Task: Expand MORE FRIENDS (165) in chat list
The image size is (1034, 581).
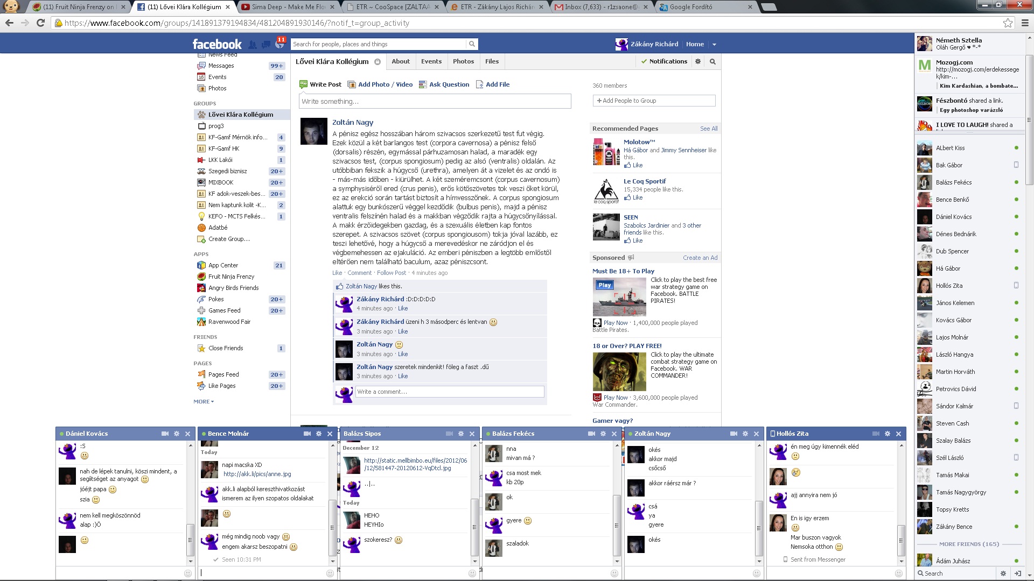Action: (x=969, y=544)
